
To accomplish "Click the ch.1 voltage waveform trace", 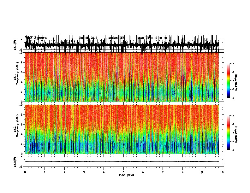I will (x=122, y=44).
